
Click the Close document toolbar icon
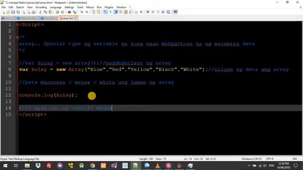23,12
